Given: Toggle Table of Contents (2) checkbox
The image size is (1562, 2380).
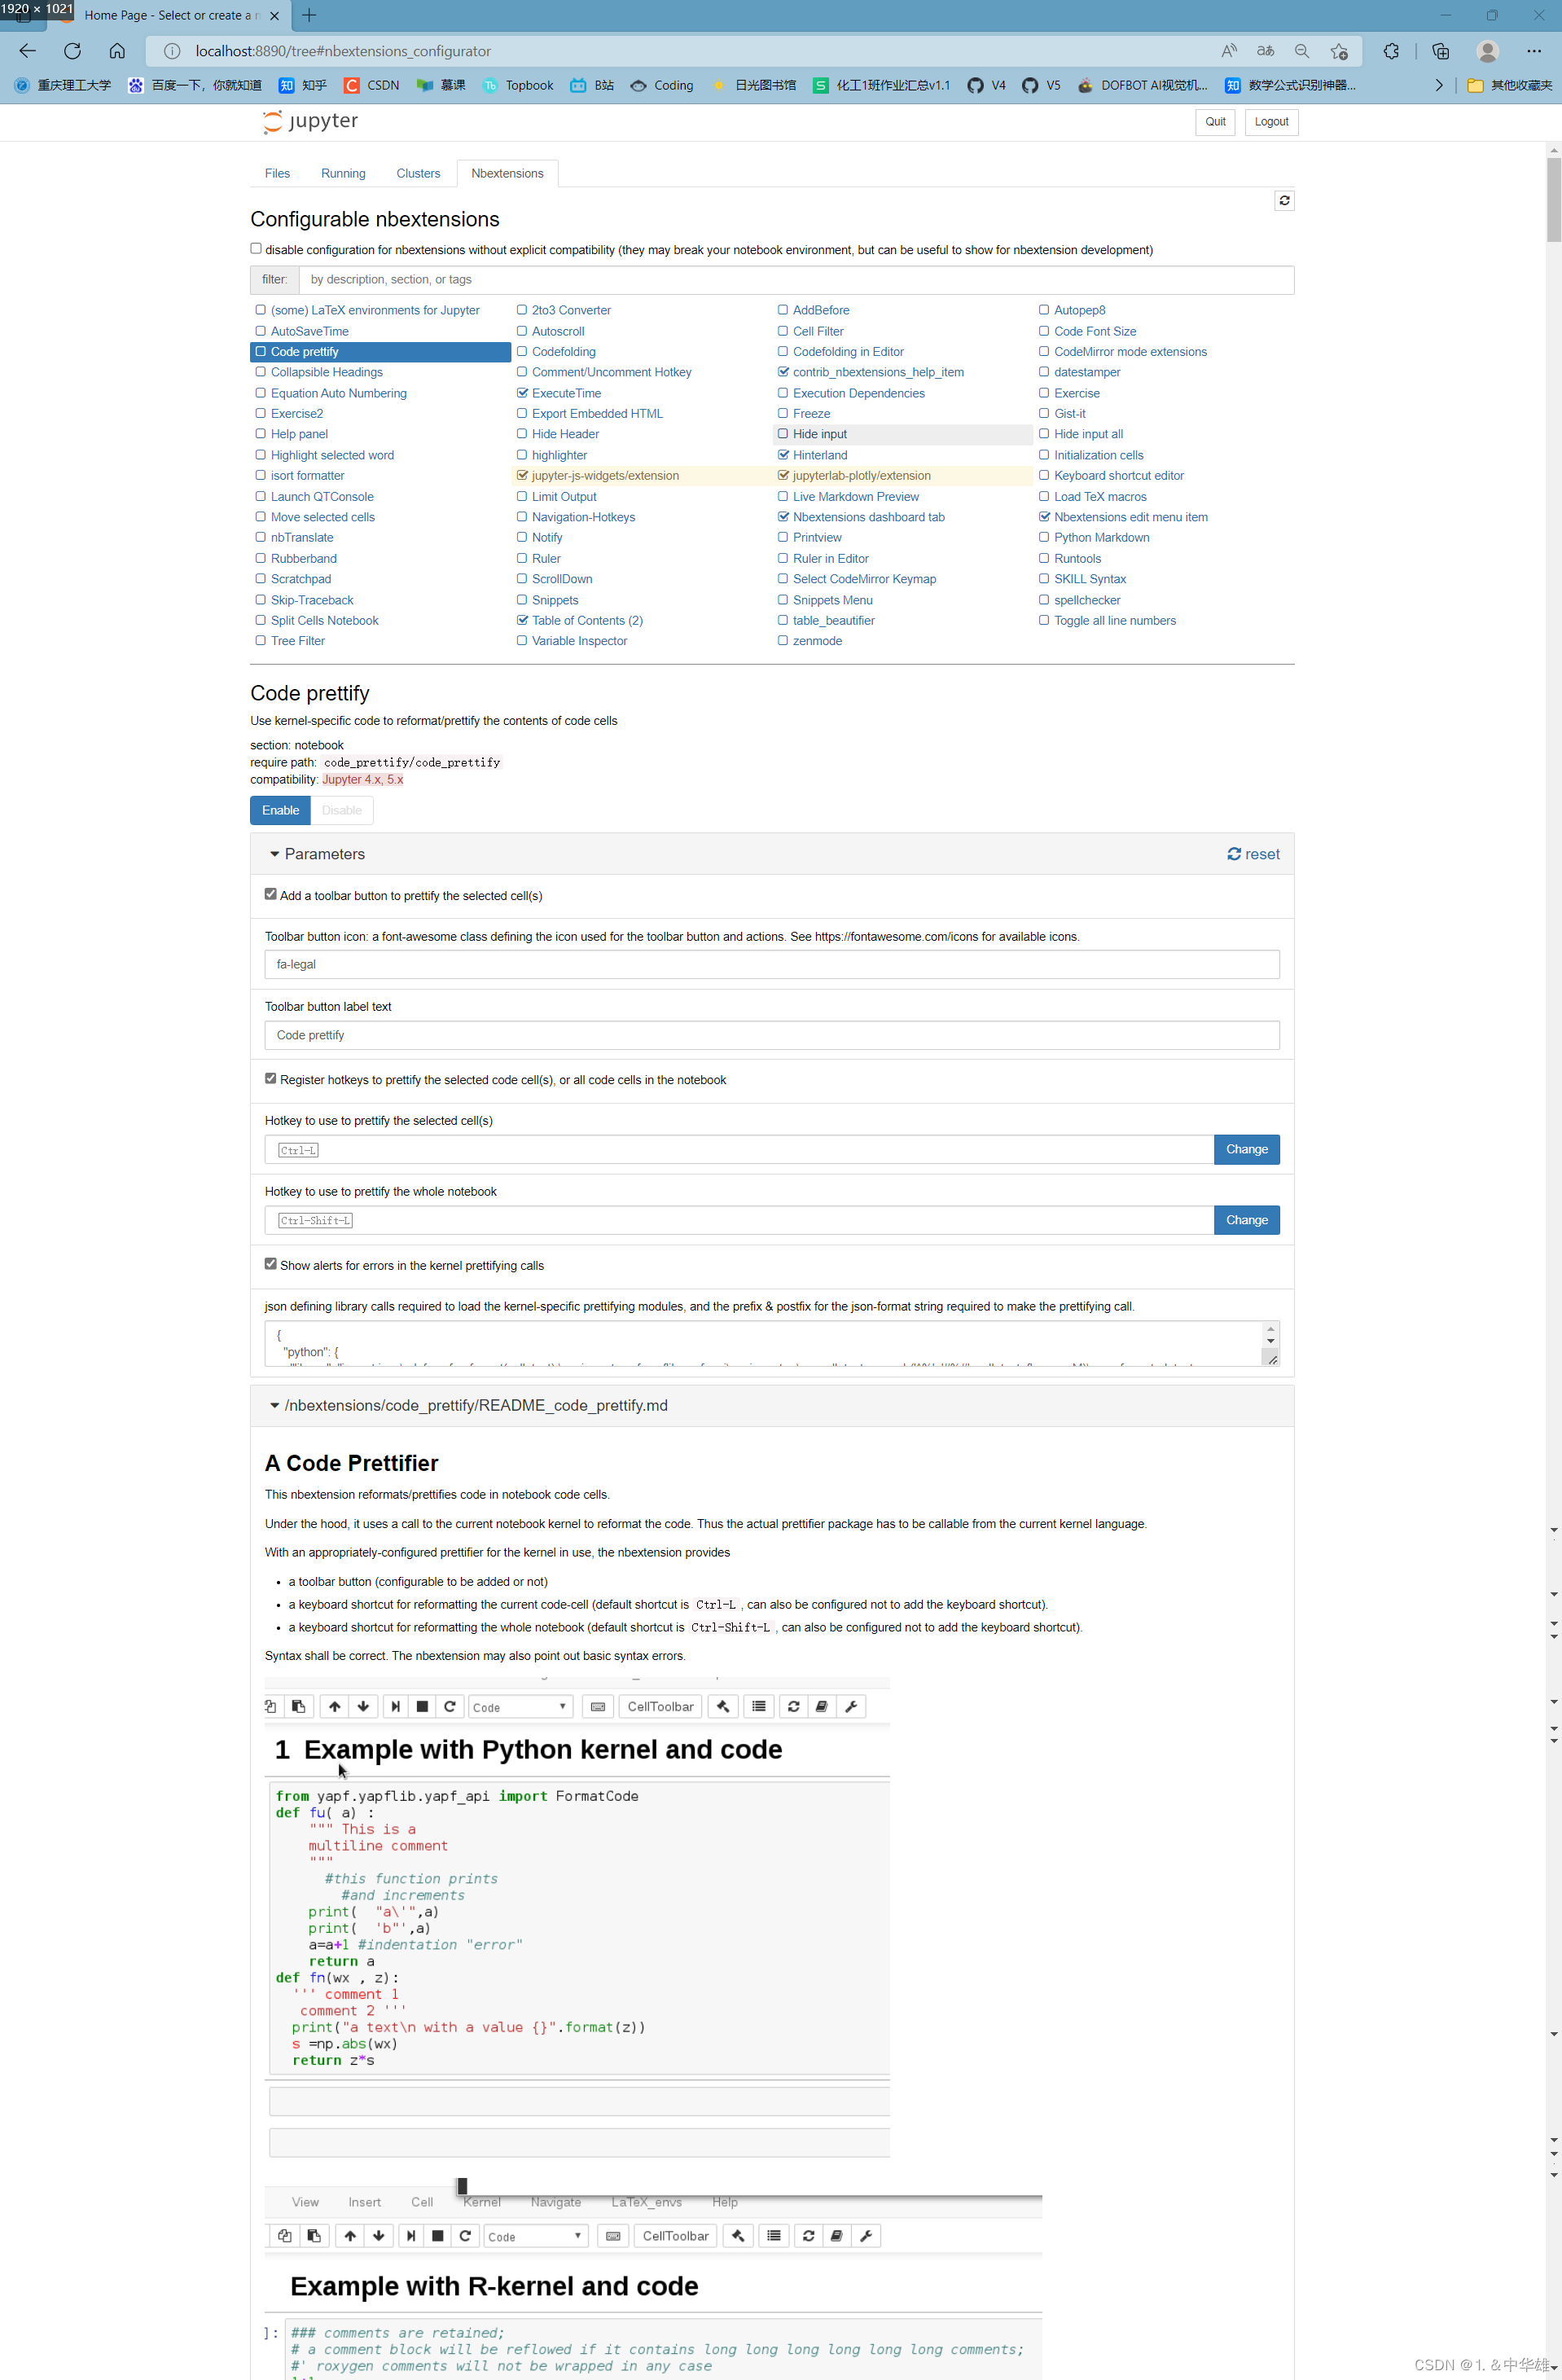Looking at the screenshot, I should pyautogui.click(x=522, y=620).
